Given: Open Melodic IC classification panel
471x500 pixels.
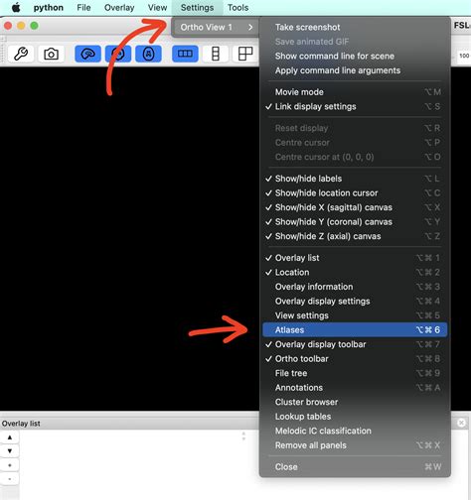Looking at the screenshot, I should coord(355,431).
